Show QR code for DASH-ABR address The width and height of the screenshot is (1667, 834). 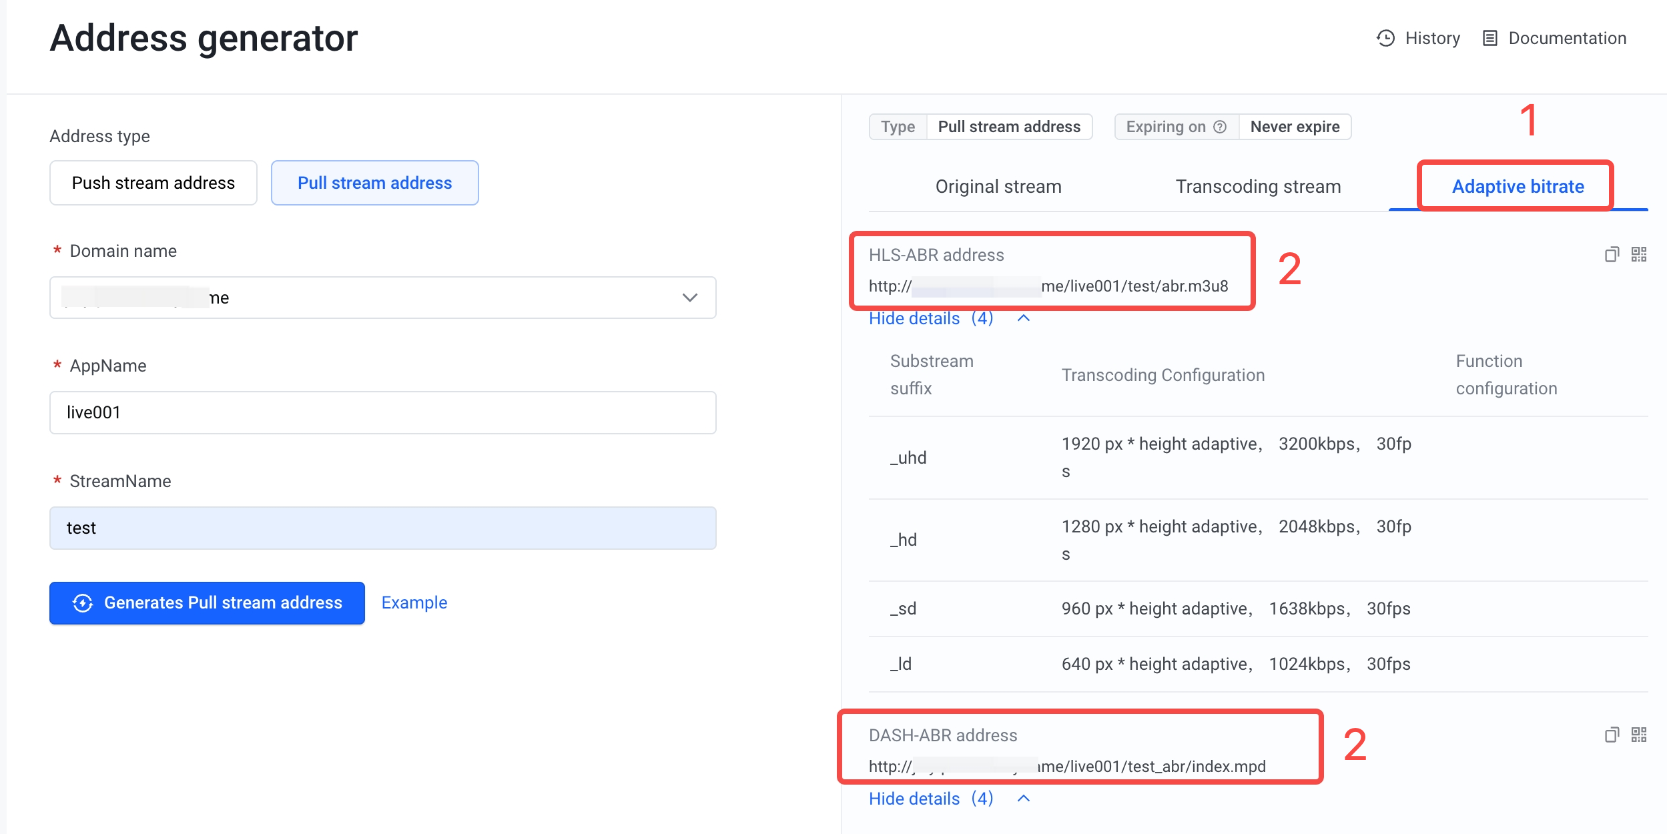(1639, 735)
